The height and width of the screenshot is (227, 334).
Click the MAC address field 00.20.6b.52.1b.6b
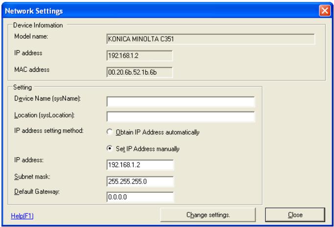[140, 72]
